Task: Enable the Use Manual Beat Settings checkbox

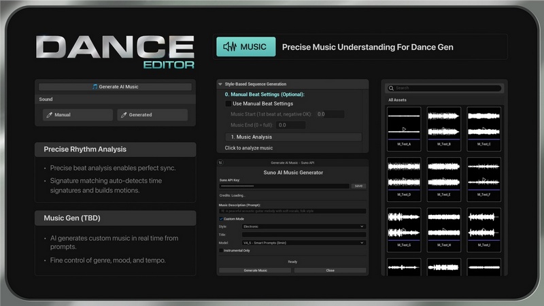Action: pyautogui.click(x=228, y=103)
